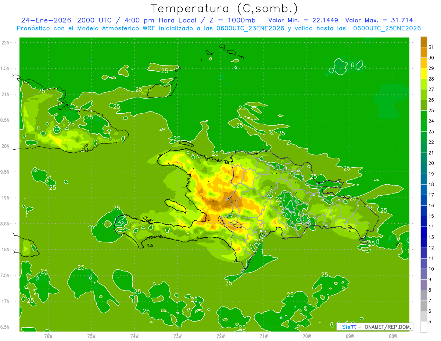Click the "20N" latitude axis label
The width and height of the screenshot is (441, 341).
click(6, 146)
